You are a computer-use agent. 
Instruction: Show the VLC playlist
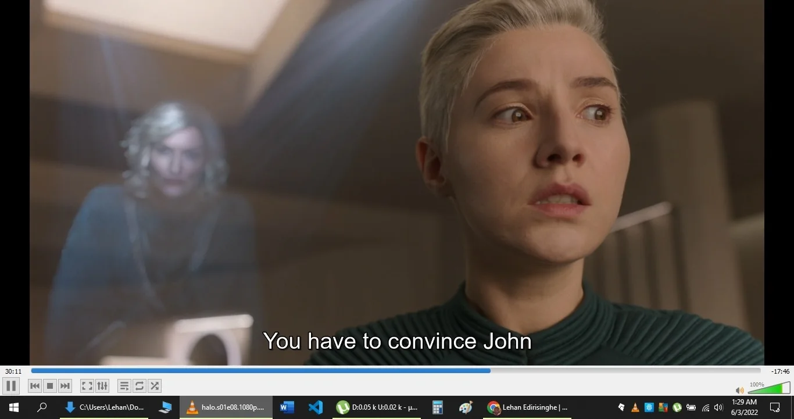(124, 386)
